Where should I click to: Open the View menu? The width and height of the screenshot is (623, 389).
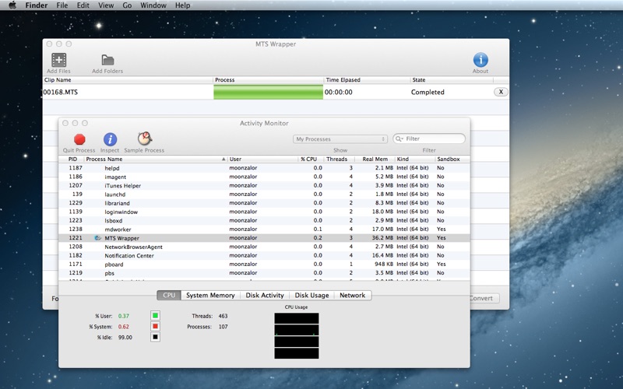pyautogui.click(x=106, y=5)
